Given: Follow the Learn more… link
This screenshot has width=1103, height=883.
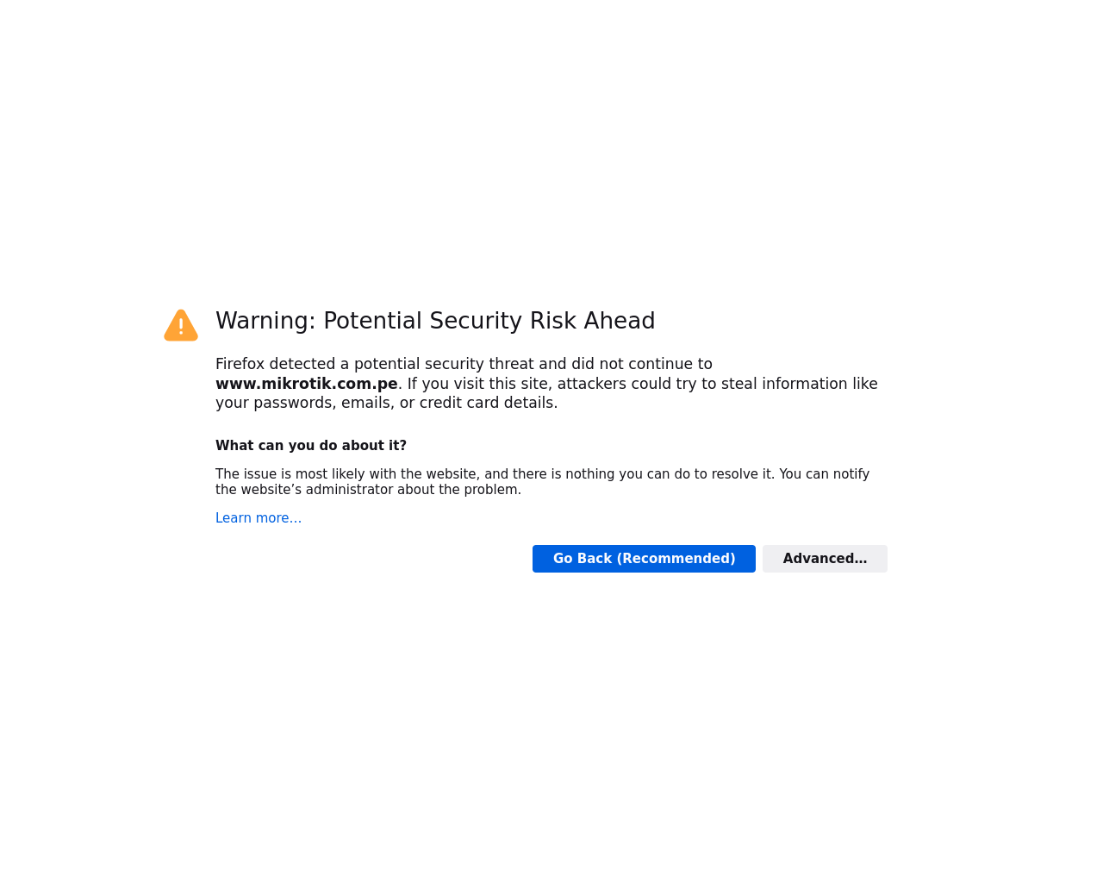Looking at the screenshot, I should point(259,518).
